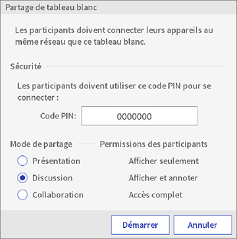Click the Partage de tableau blanc title bar
The image size is (237, 239).
pos(118,7)
